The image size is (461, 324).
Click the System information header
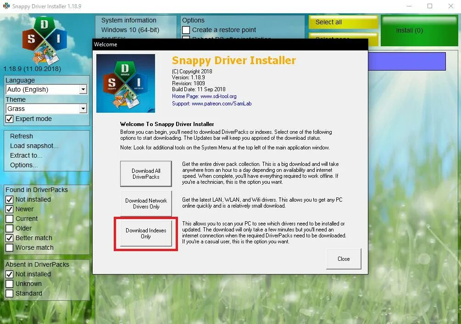(x=129, y=20)
